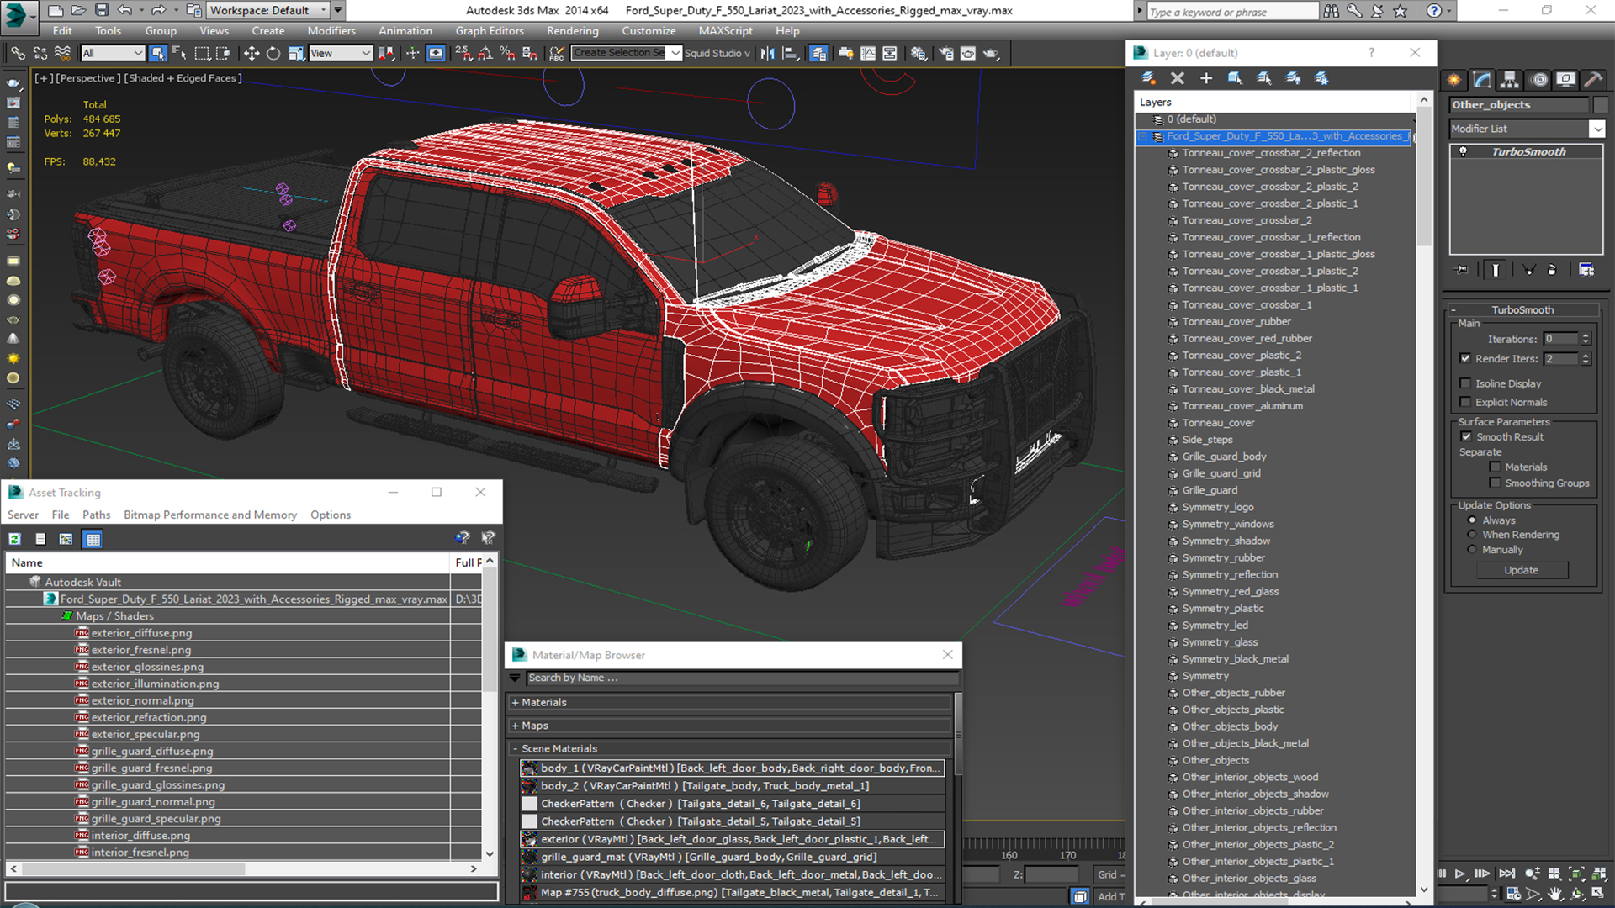
Task: Delete highlighted layer with X icon
Action: point(1177,78)
